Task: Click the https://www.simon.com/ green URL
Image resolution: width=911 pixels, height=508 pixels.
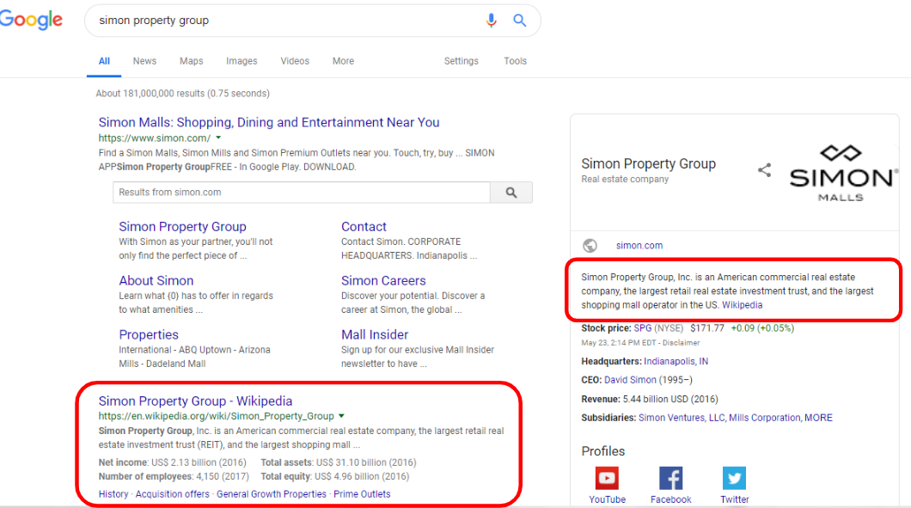Action: tap(155, 138)
